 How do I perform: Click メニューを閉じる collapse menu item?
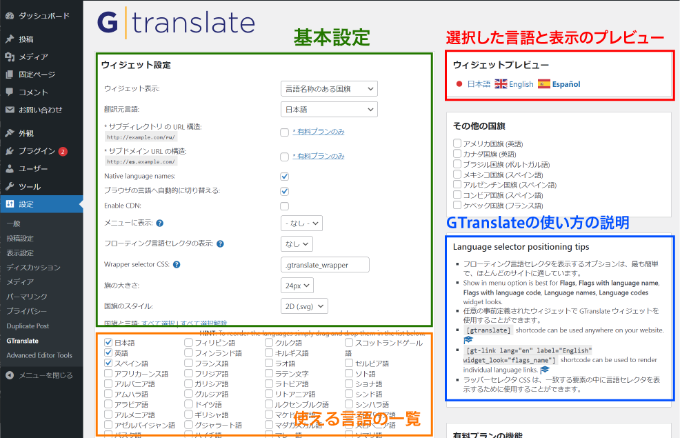[46, 375]
